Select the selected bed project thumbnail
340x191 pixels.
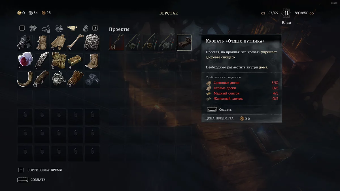[x=184, y=43]
